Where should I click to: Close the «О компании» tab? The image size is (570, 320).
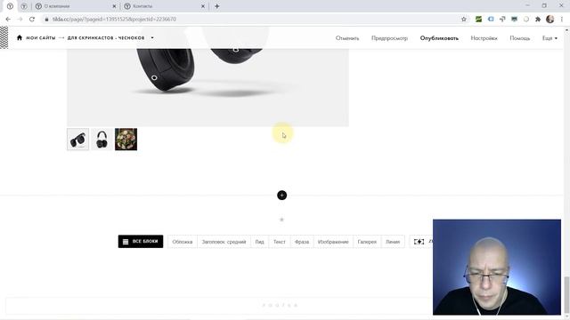[114, 6]
